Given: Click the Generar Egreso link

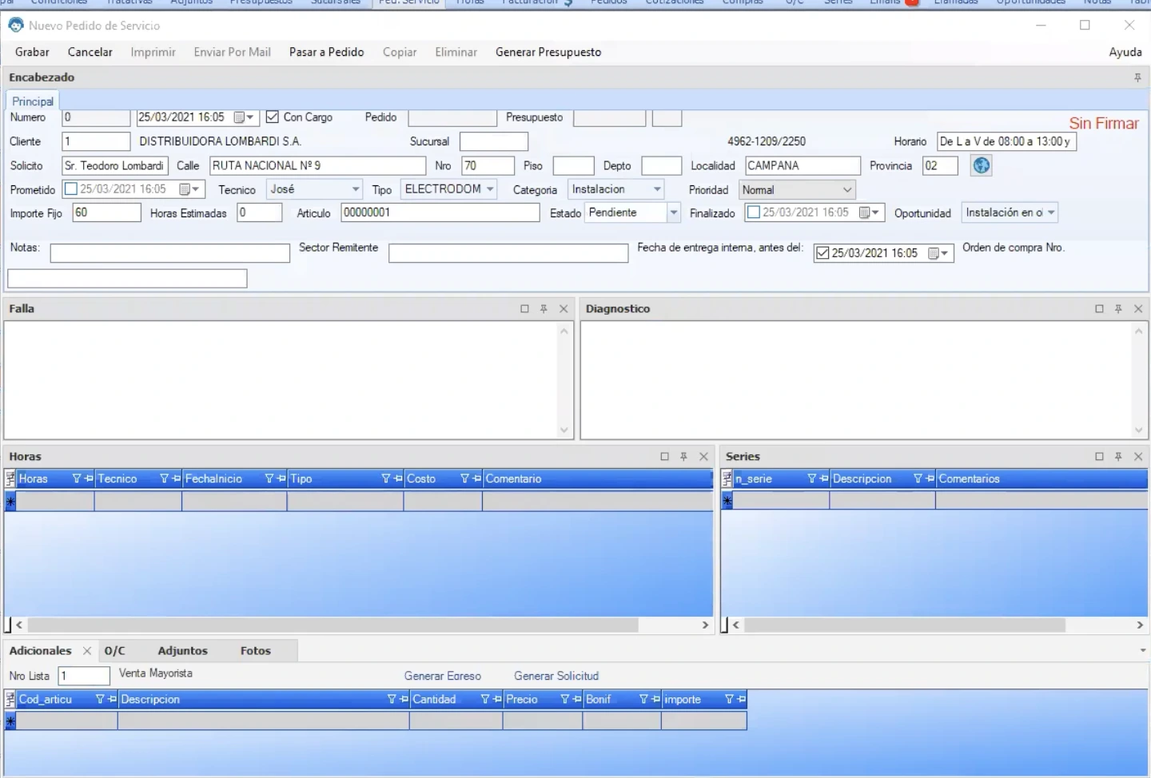Looking at the screenshot, I should pos(443,676).
